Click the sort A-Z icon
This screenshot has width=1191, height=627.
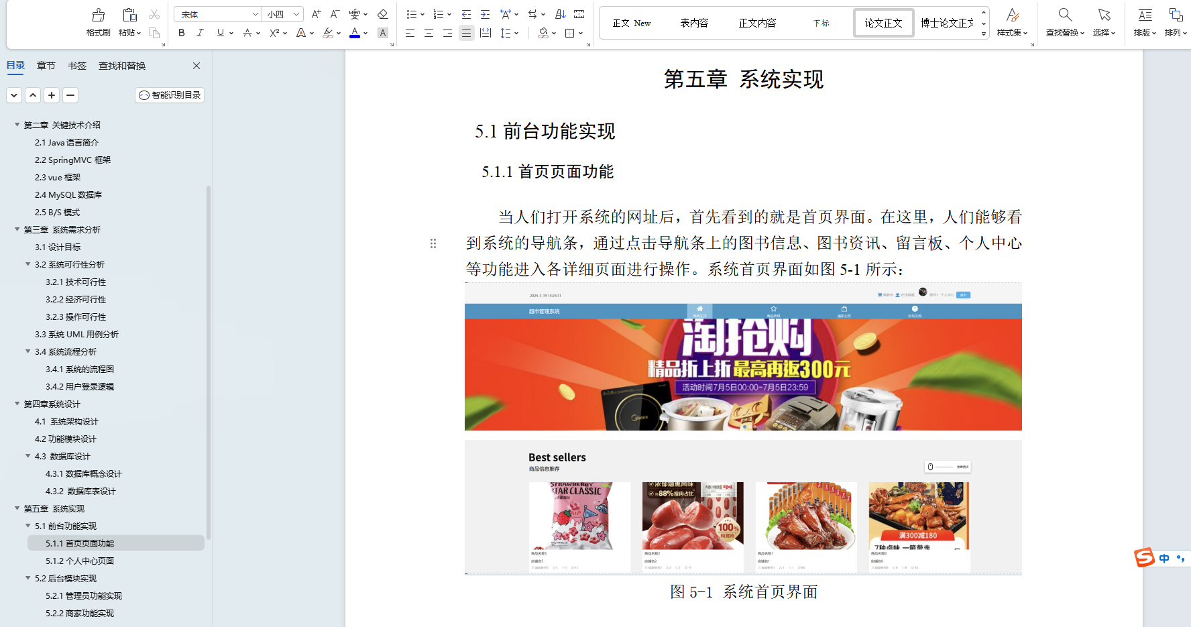point(561,14)
